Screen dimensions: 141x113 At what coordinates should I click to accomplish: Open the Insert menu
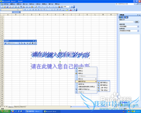25,4
